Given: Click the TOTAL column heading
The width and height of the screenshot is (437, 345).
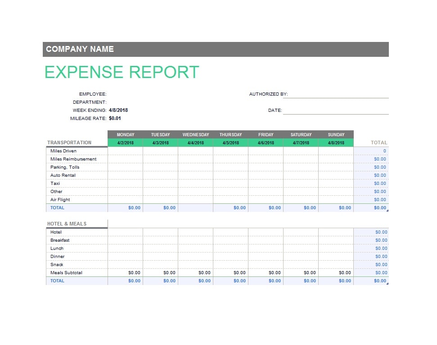Looking at the screenshot, I should [x=379, y=143].
